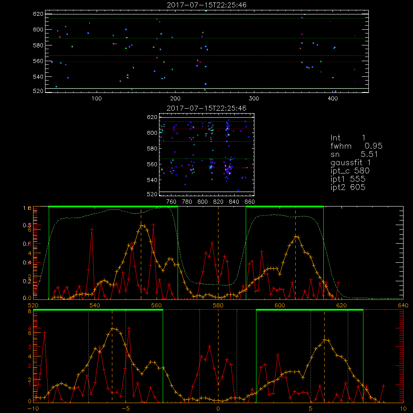413x413 pixels.
Task: Click x-axis label 400 on top plot
Action: (332, 99)
